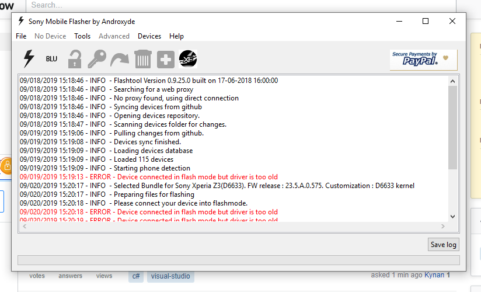Image resolution: width=481 pixels, height=292 pixels.
Task: Click the 'Loading devices database' log line
Action: tap(106, 151)
